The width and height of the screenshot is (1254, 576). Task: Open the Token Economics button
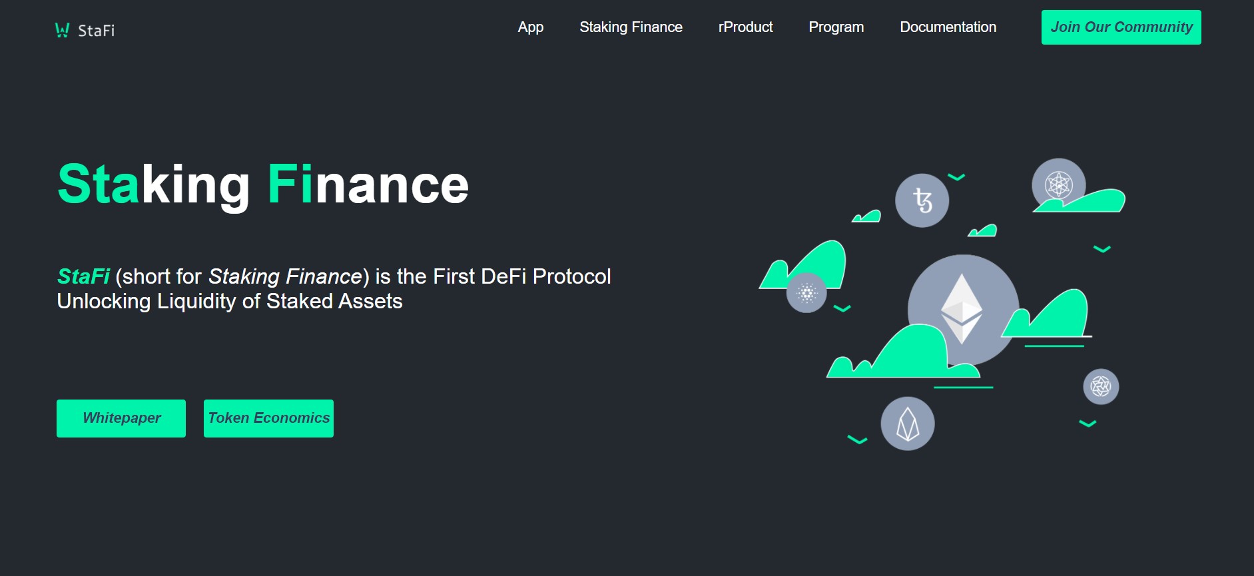268,418
